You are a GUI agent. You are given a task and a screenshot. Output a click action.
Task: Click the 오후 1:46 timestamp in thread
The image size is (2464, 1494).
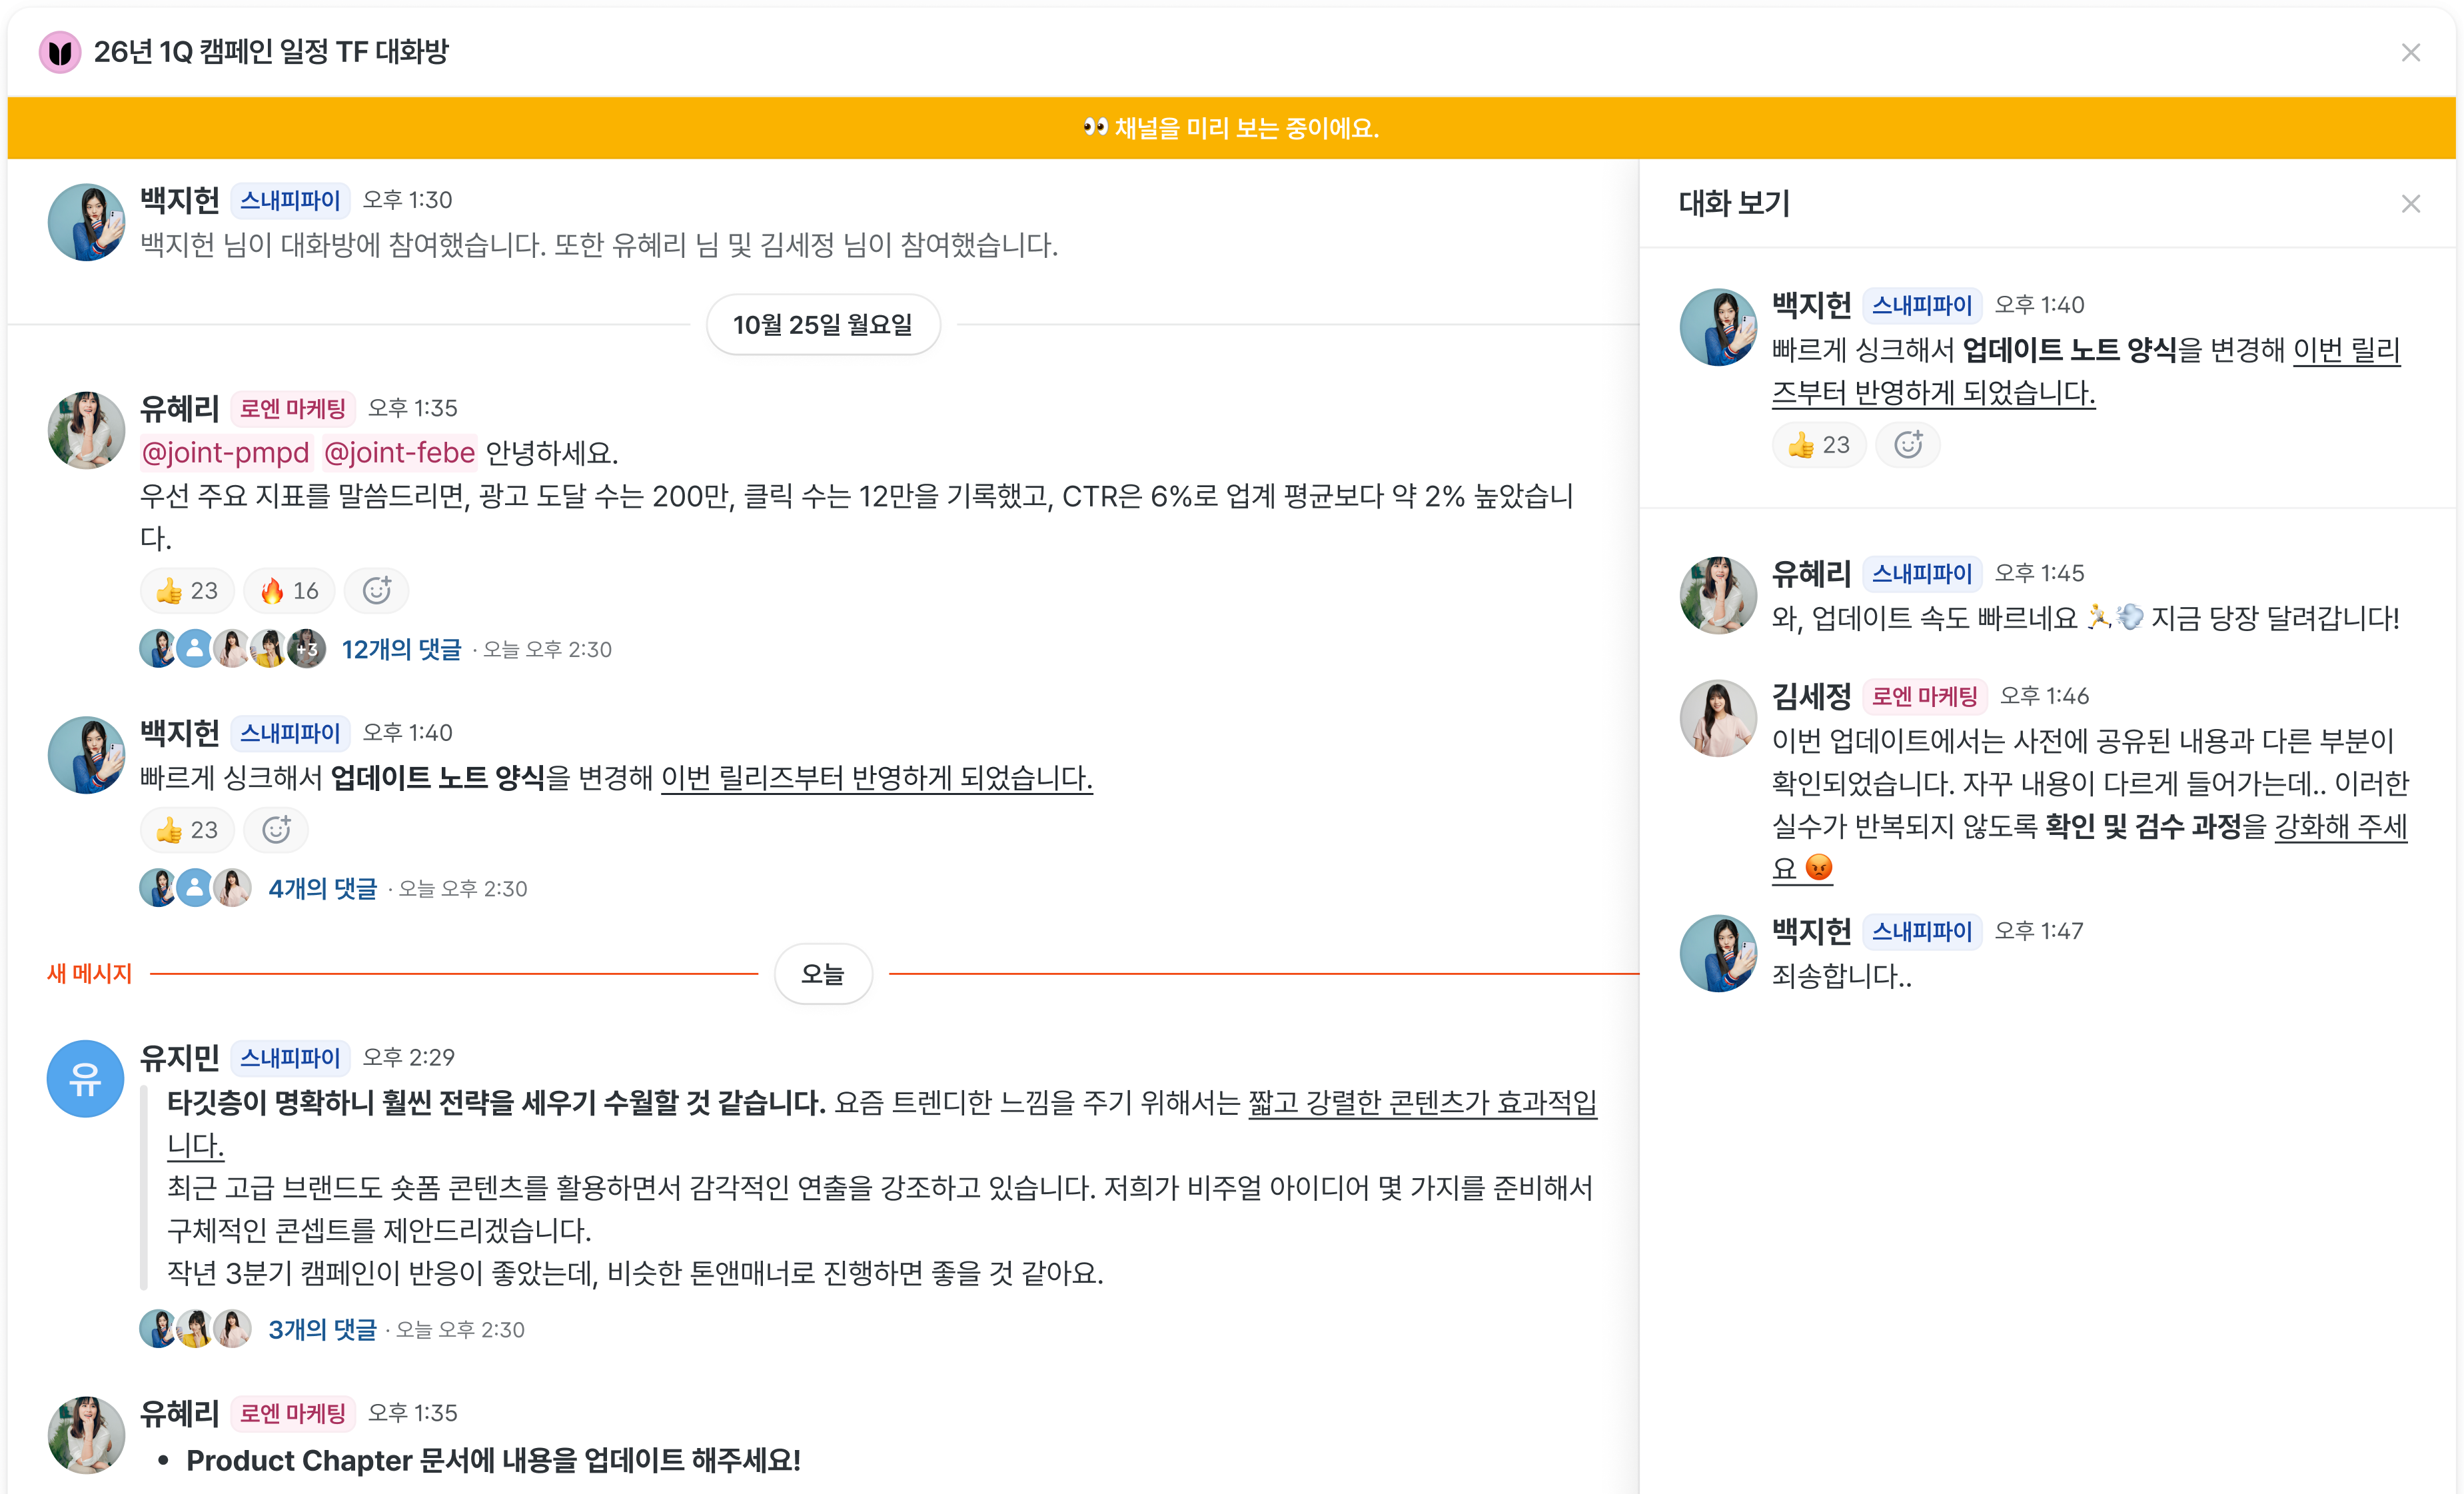pos(2045,696)
